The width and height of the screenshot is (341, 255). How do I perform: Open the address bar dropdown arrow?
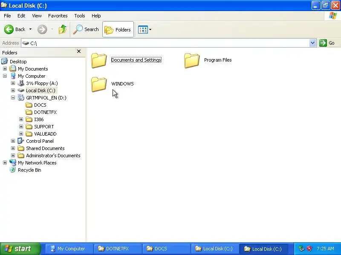[x=312, y=43]
